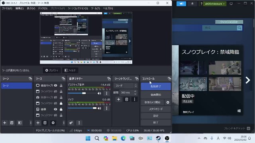
Task: Click the フィルタ button below preview
Action: click(70, 70)
